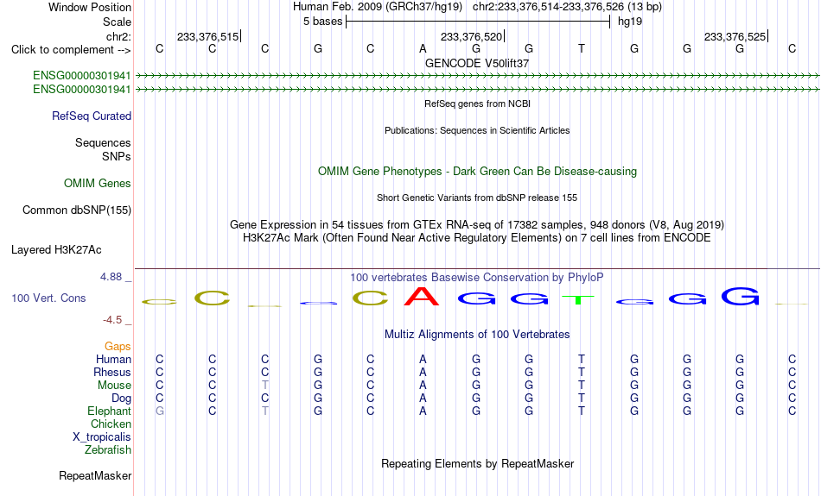Select the Common dbSNP(155) track label
Screen dimensions: 821x496
pyautogui.click(x=76, y=210)
